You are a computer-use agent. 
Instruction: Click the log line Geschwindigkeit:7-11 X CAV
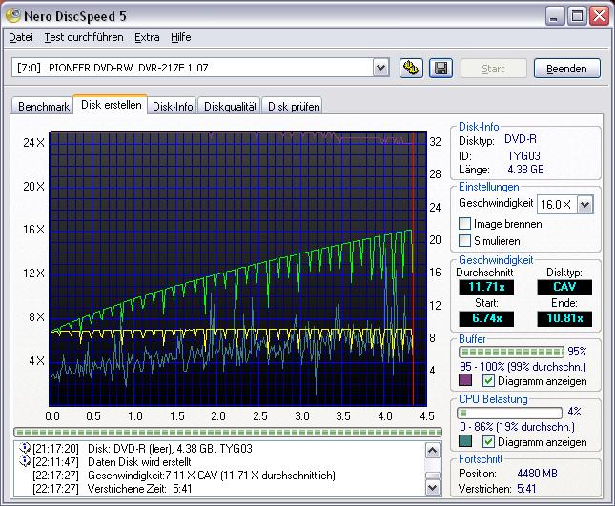point(212,476)
